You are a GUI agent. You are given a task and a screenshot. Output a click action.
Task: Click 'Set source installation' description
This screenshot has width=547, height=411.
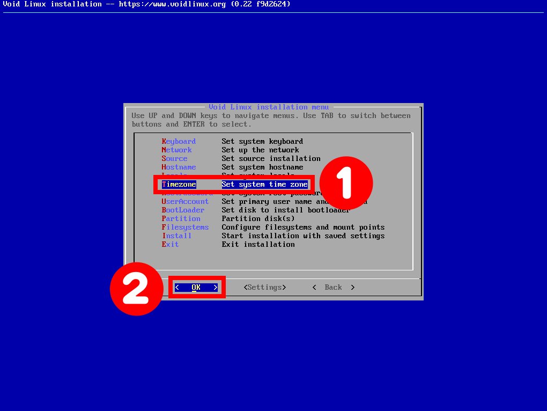coord(271,158)
